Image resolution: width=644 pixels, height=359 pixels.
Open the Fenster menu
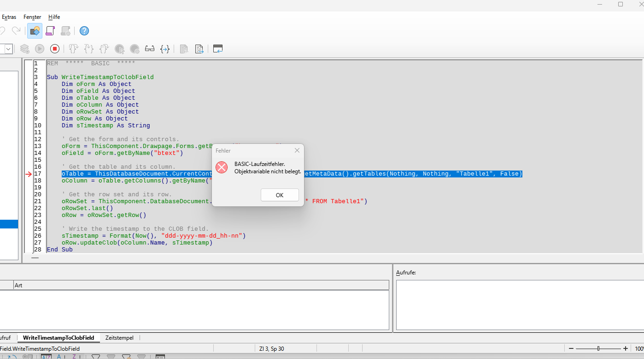point(32,17)
